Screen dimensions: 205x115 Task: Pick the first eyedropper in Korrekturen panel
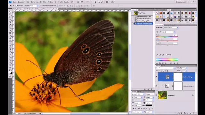point(157,55)
